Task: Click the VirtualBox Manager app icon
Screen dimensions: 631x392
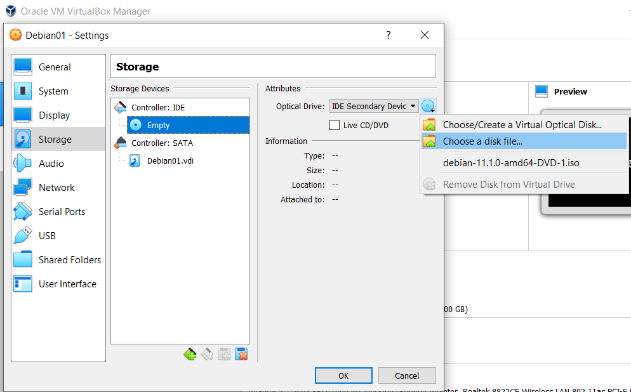Action: [11, 11]
